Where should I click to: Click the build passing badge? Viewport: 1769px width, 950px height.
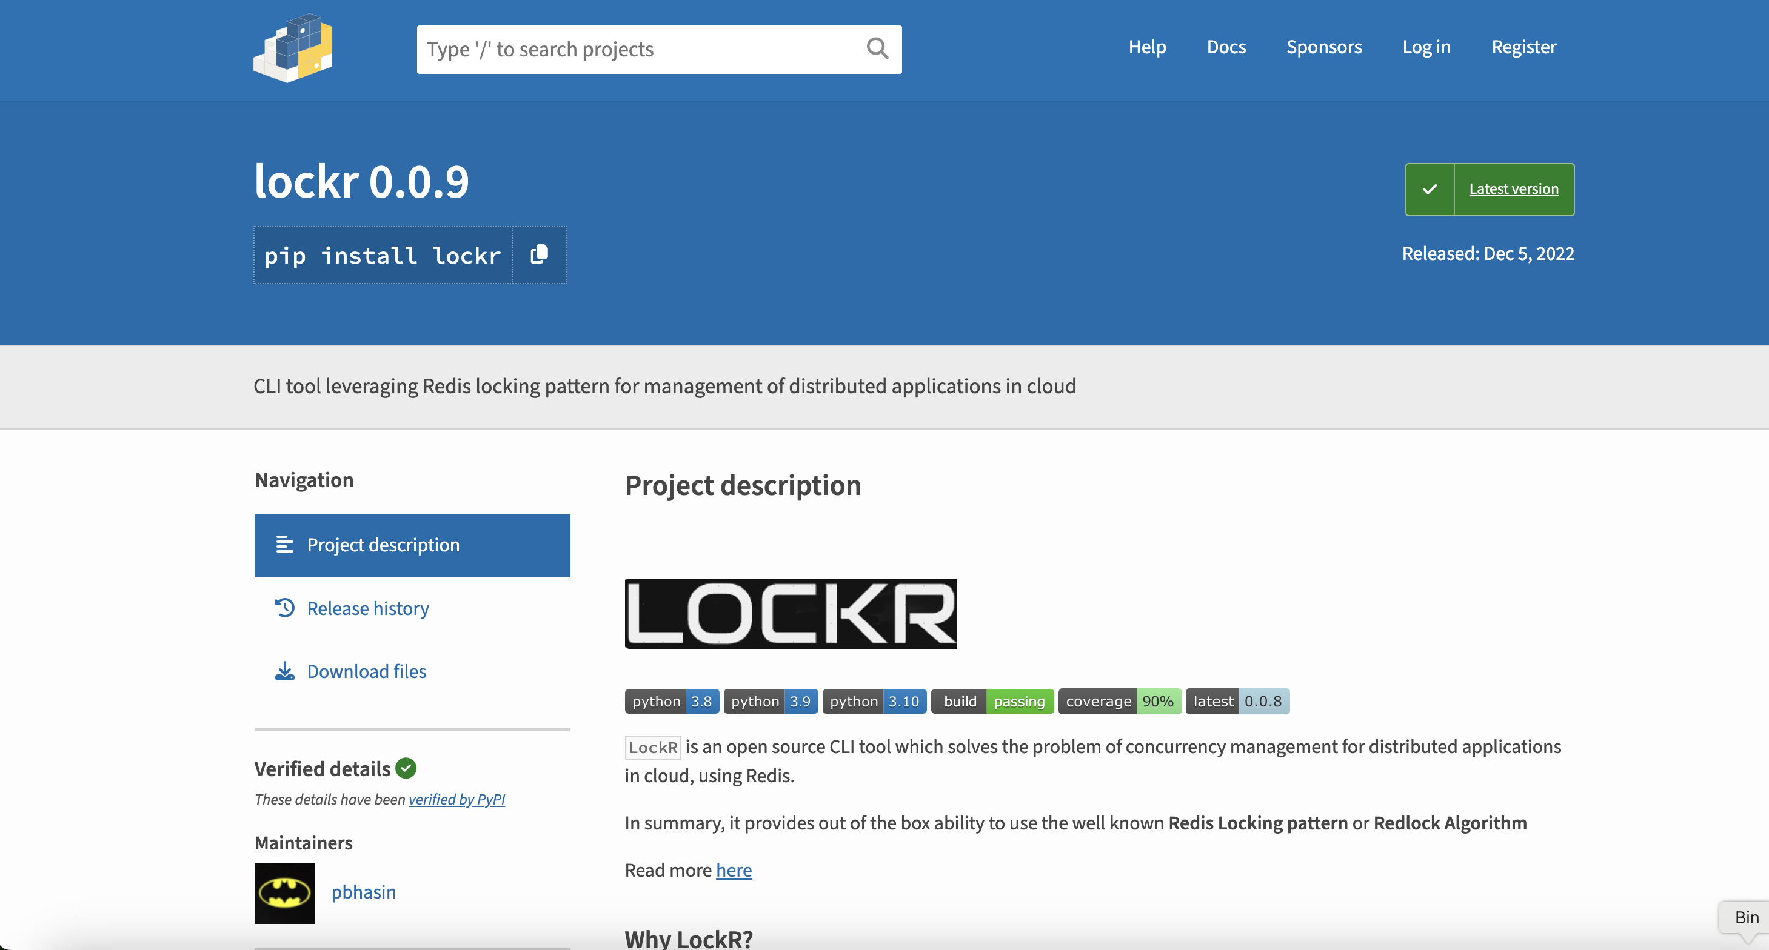(992, 701)
